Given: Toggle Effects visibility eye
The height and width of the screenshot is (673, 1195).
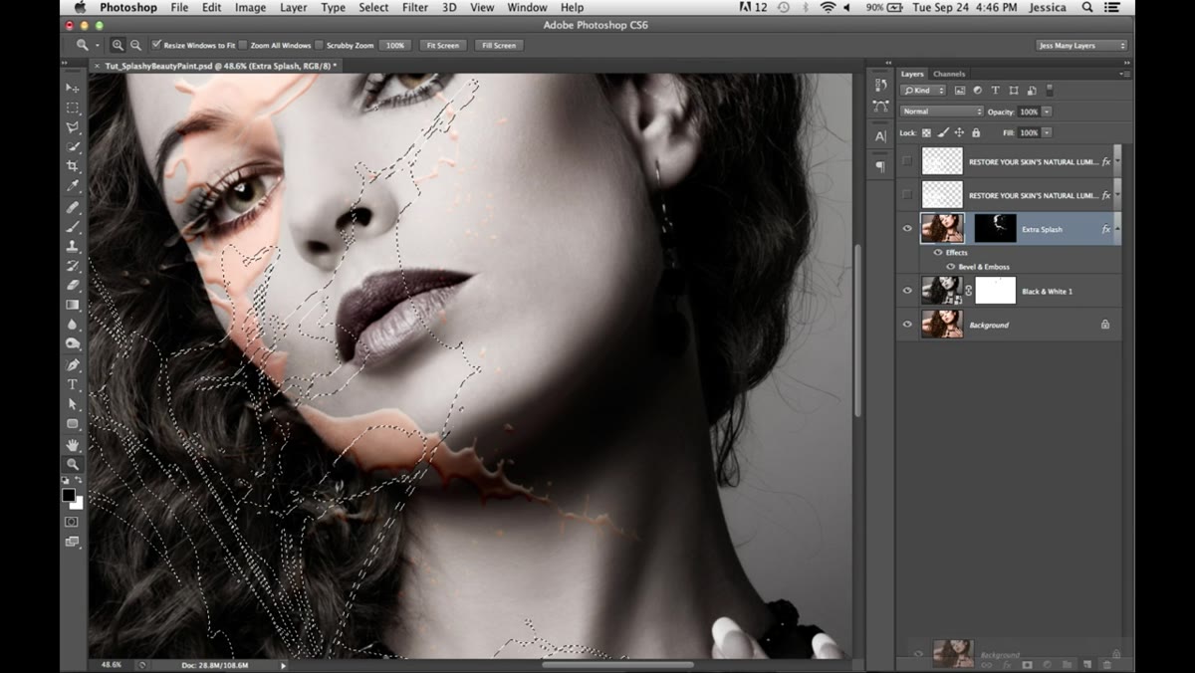Looking at the screenshot, I should pyautogui.click(x=938, y=253).
